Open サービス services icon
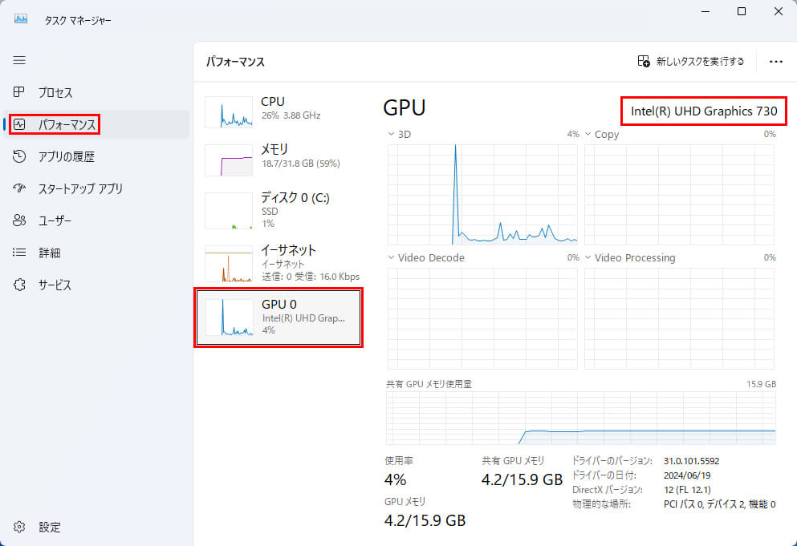 [20, 285]
